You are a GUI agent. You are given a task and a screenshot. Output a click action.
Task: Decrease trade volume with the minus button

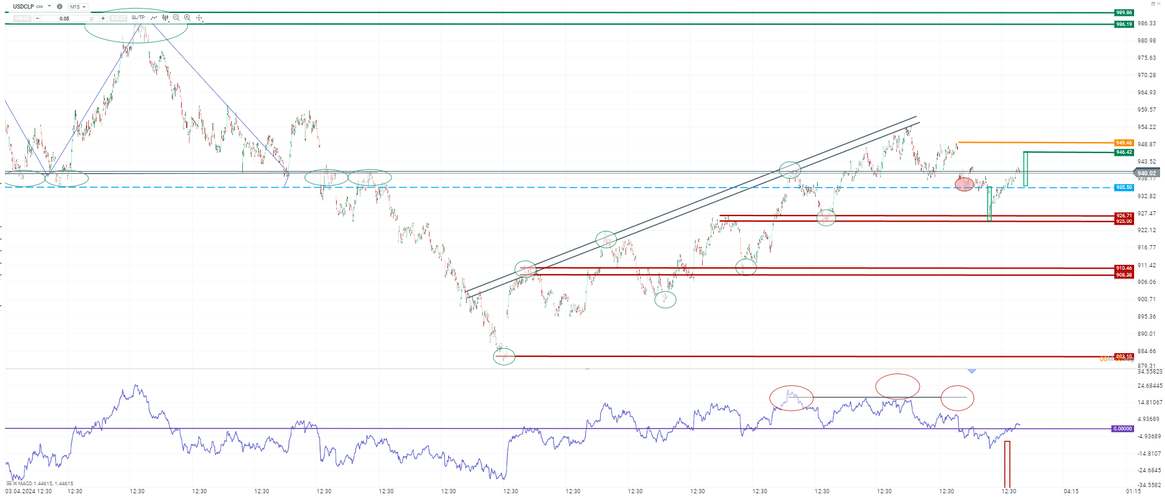tap(38, 19)
